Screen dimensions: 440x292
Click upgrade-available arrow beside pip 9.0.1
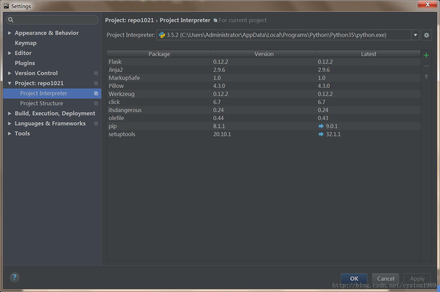click(x=321, y=126)
